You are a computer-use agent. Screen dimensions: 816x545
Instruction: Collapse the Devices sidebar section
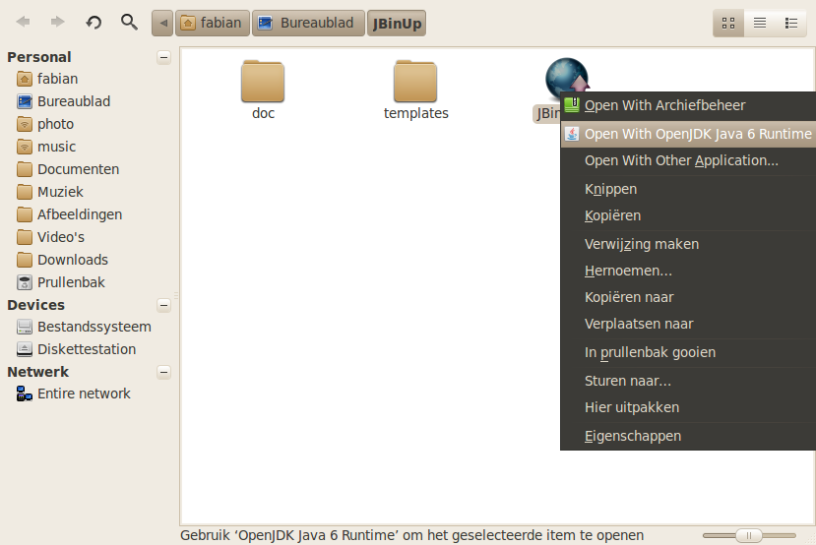pyautogui.click(x=164, y=305)
